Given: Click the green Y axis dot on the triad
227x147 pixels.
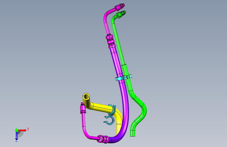Looking at the screenshot, I should pyautogui.click(x=17, y=130).
